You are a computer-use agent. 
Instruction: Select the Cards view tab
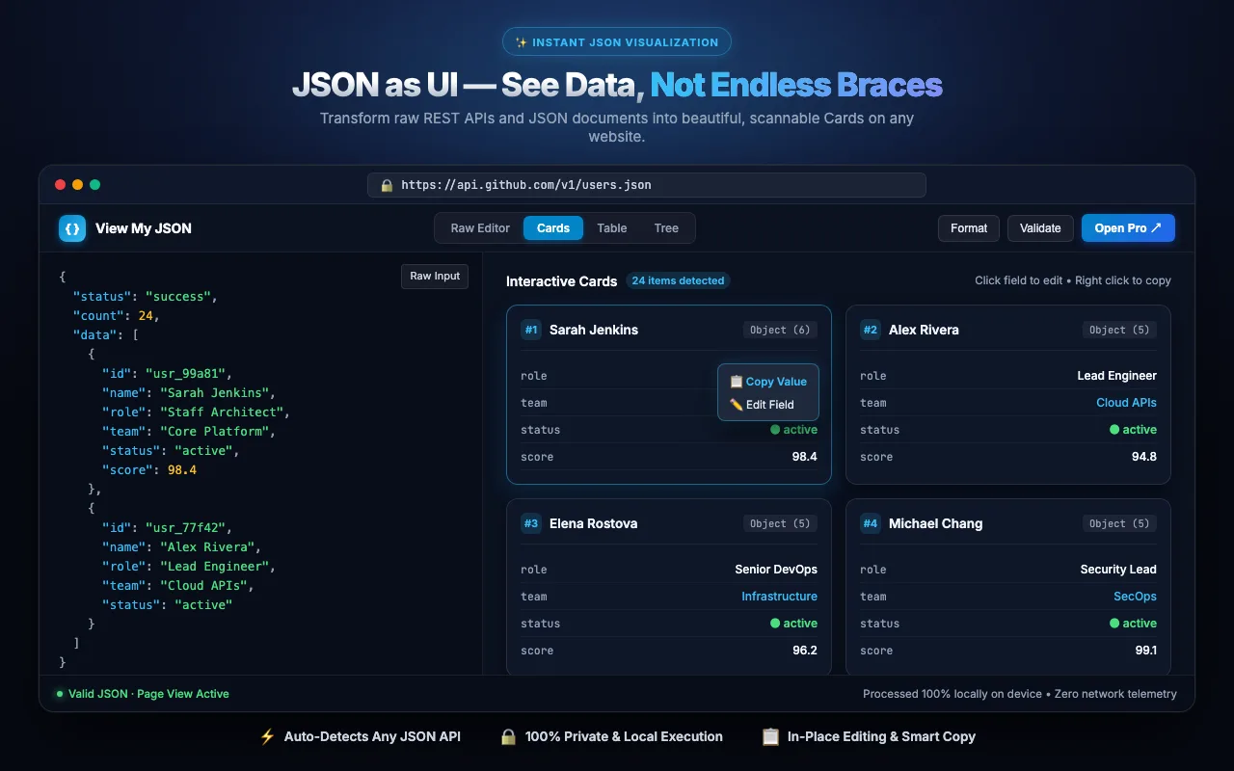pos(553,228)
